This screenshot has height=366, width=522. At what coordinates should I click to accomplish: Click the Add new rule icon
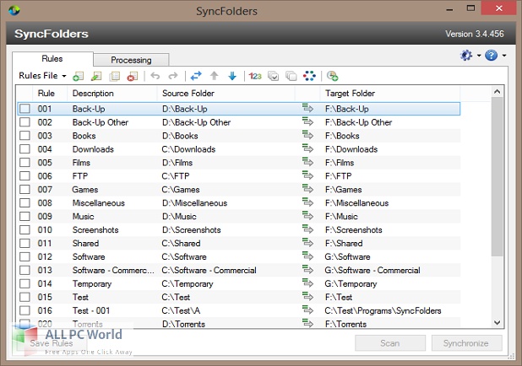tap(79, 76)
